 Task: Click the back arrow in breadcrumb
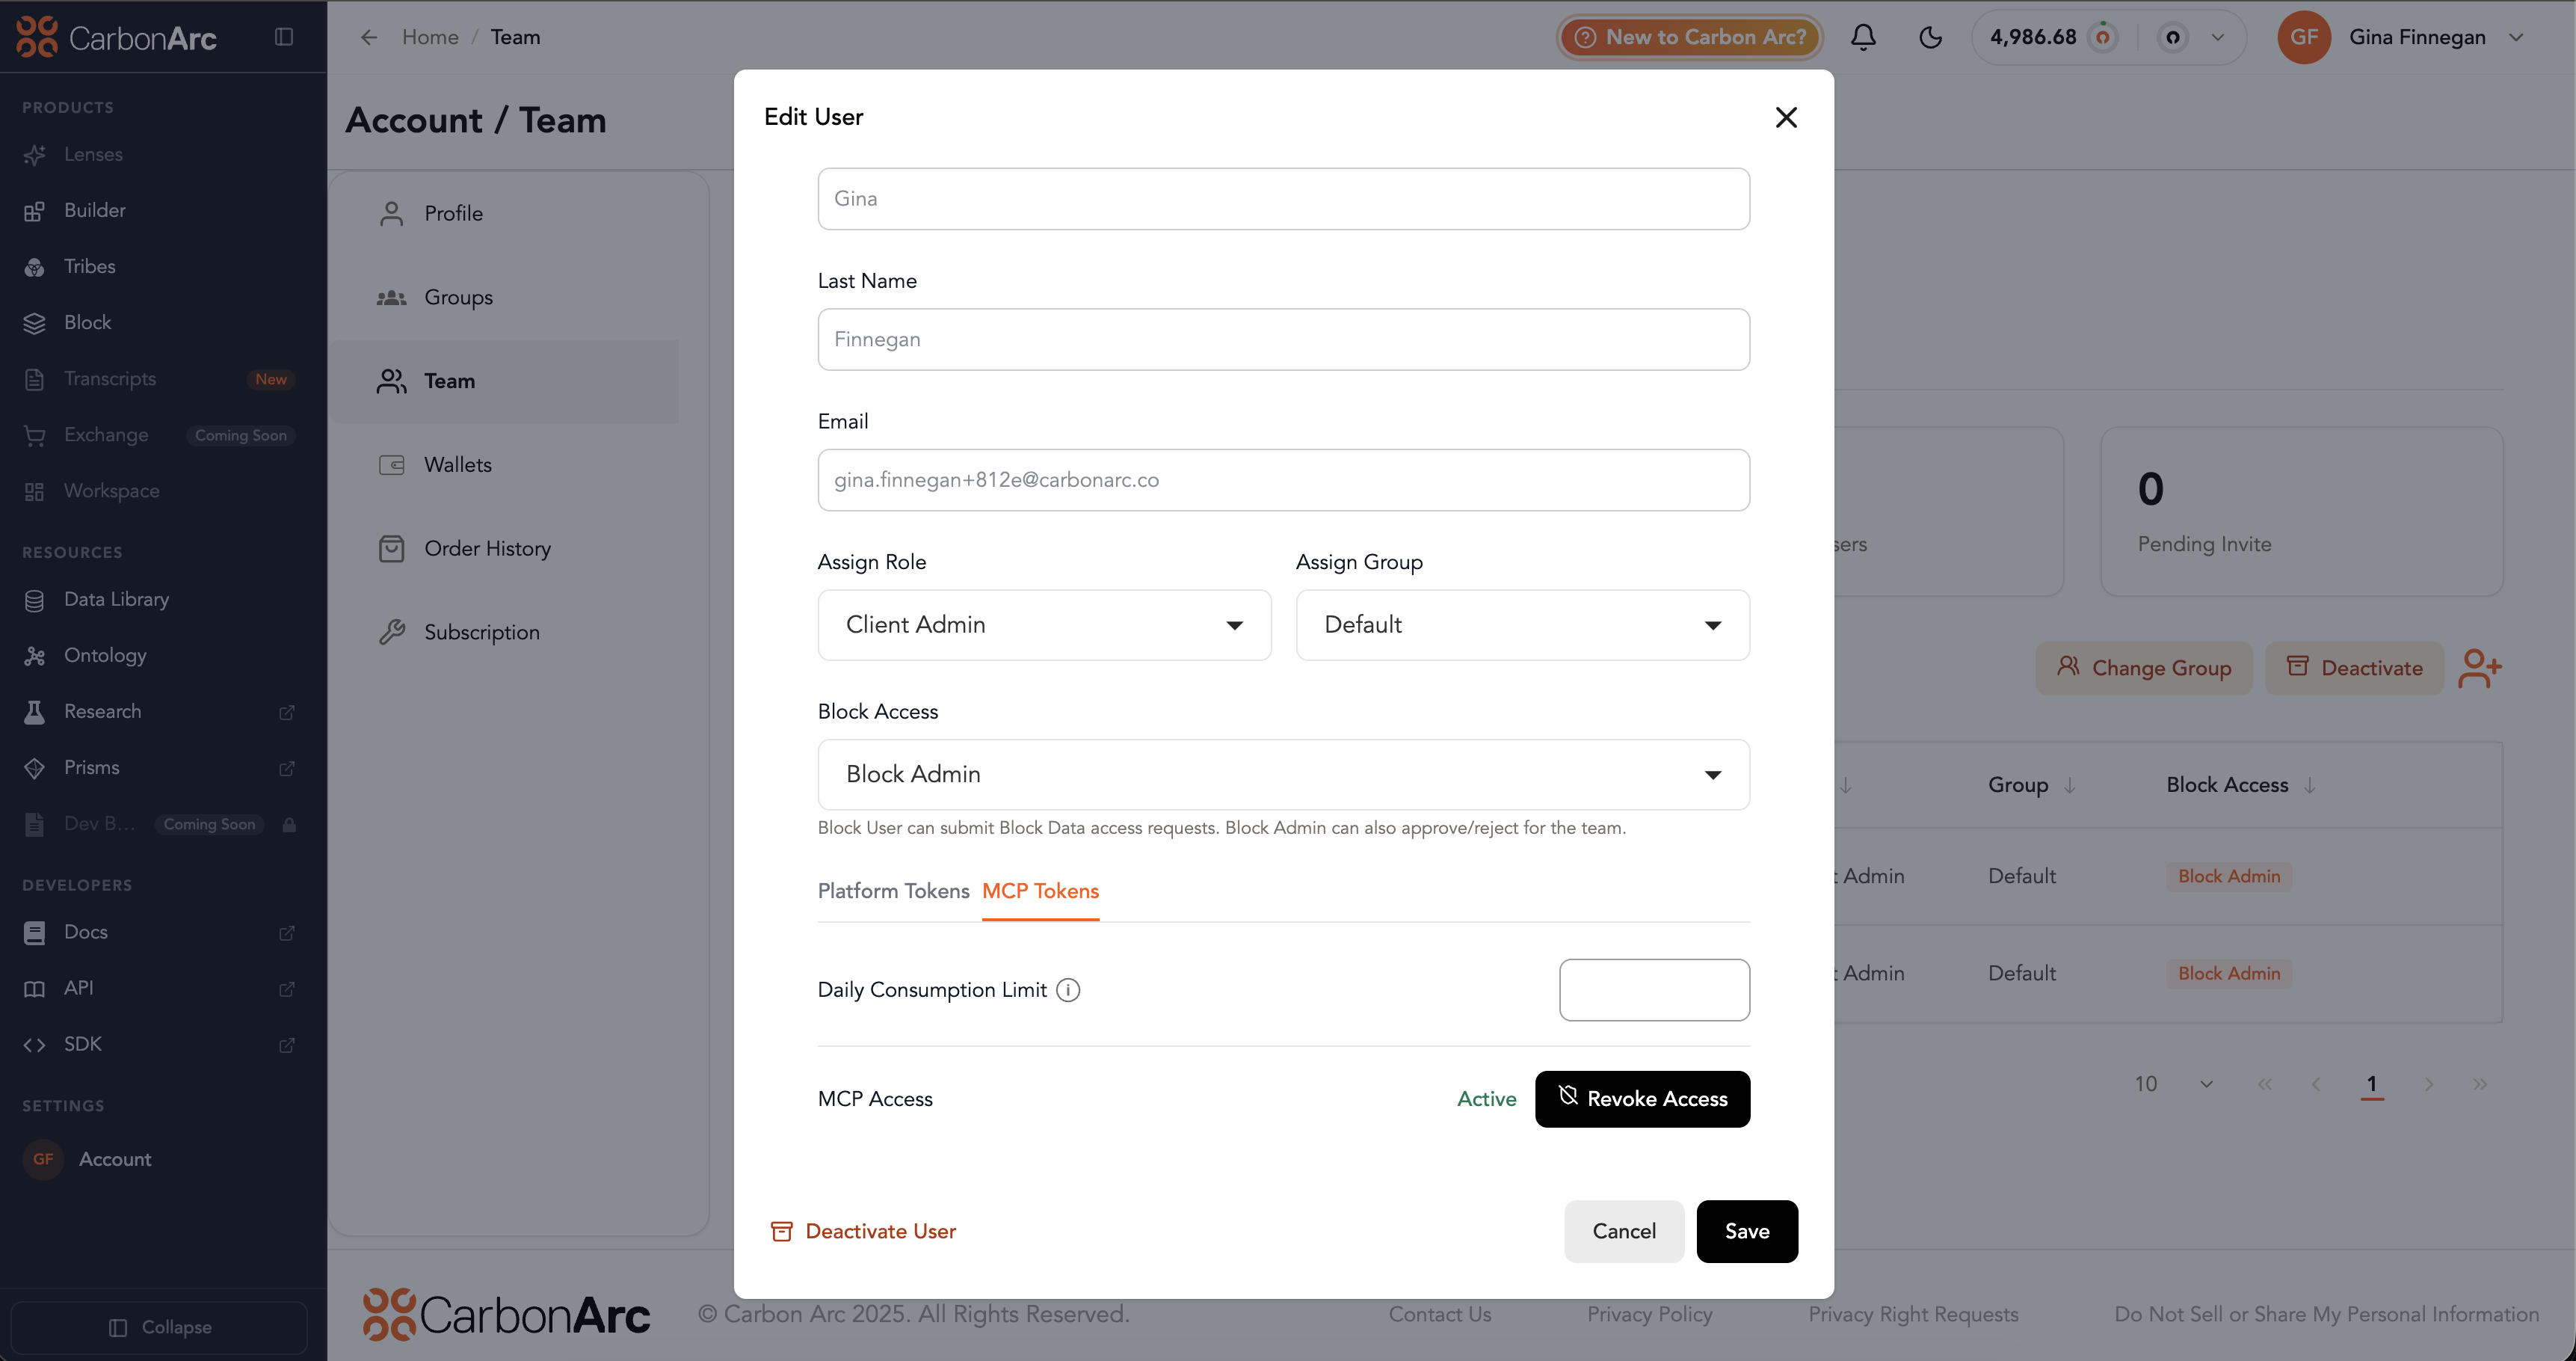point(369,37)
